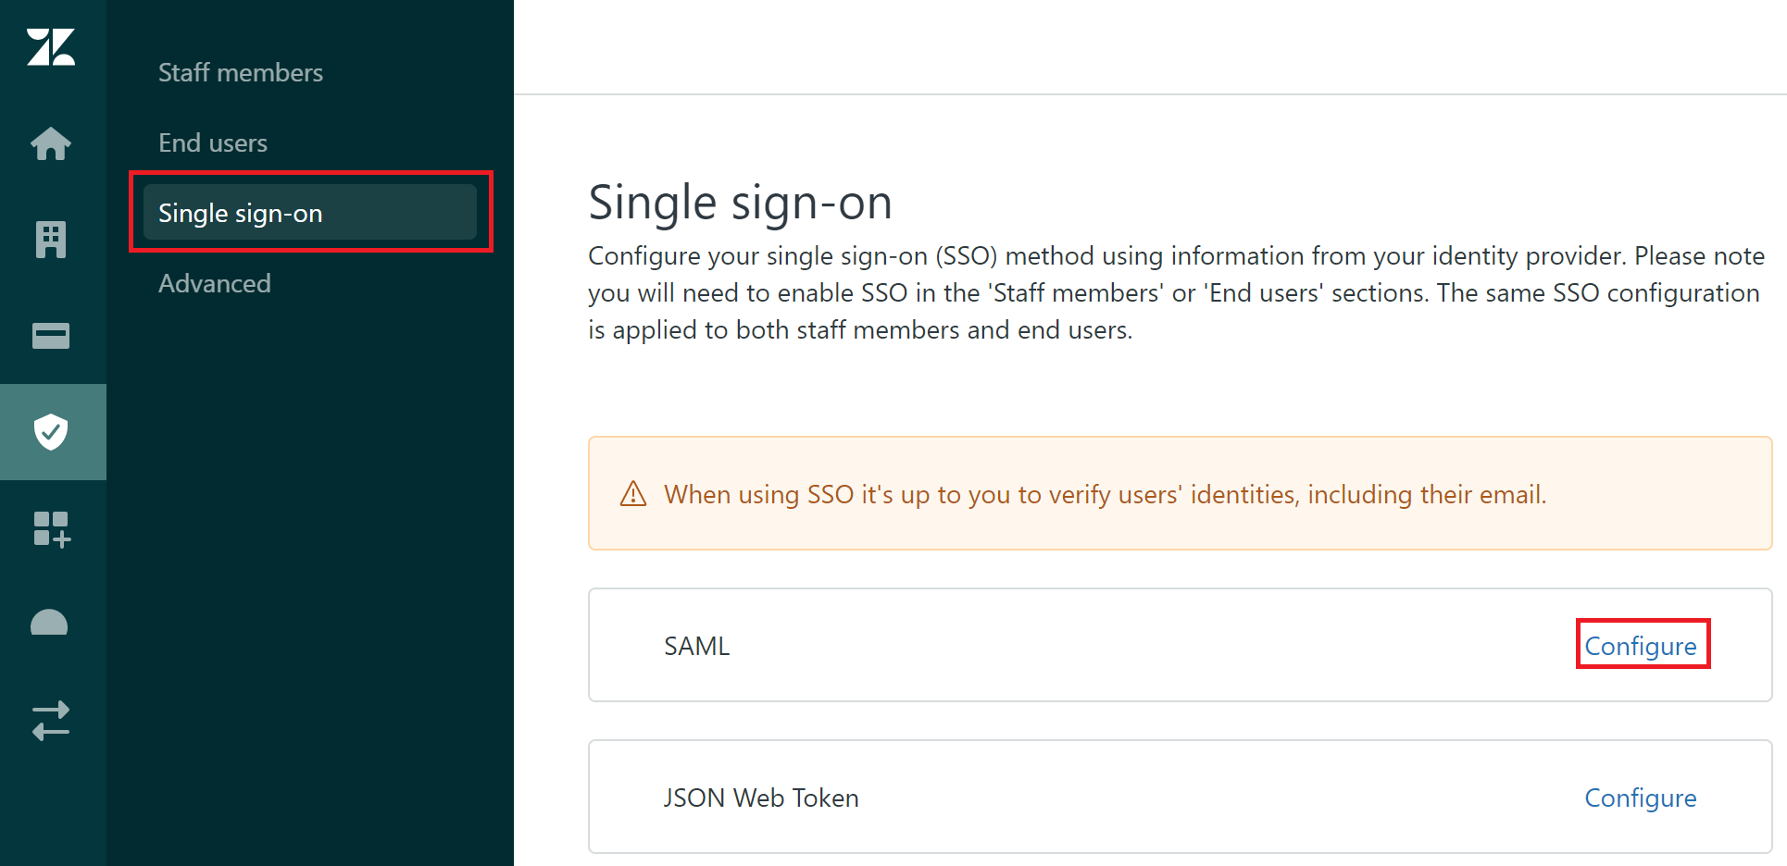Screen dimensions: 1787x866
Task: Click the JSON Web Token label
Action: 761,798
